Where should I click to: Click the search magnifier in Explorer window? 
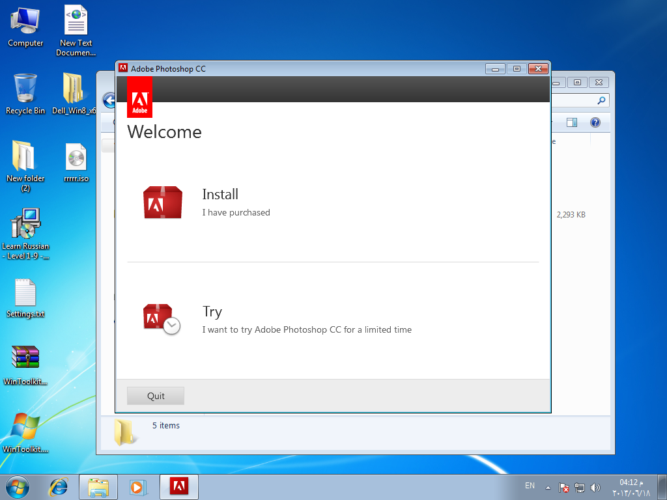(x=601, y=101)
